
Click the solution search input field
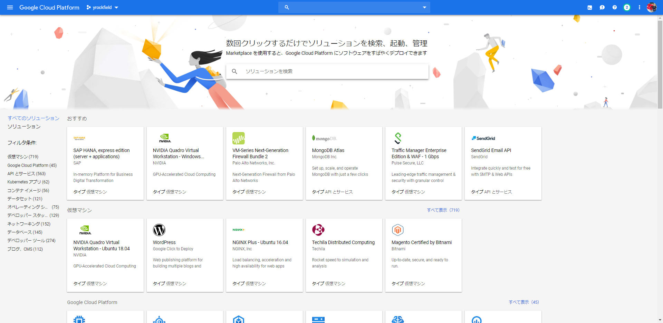click(327, 71)
